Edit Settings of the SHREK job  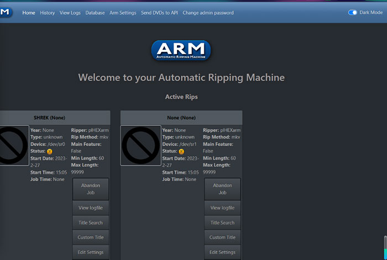click(x=91, y=252)
